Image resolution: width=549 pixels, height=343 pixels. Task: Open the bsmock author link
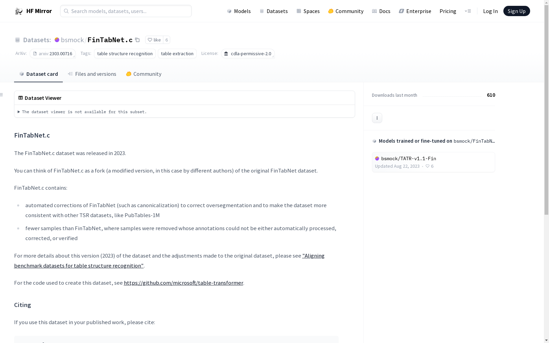pyautogui.click(x=72, y=40)
